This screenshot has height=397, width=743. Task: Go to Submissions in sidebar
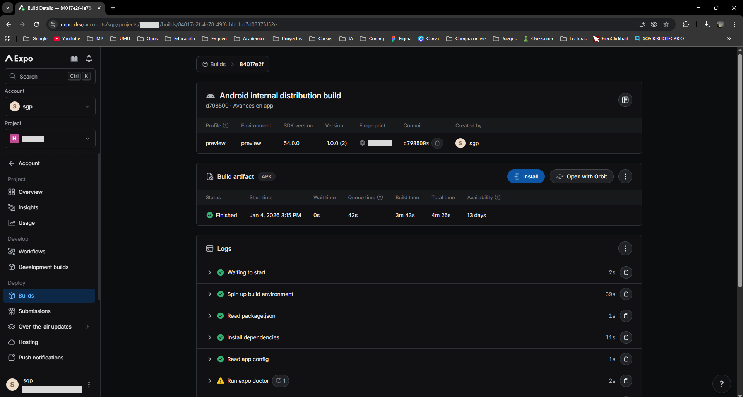(34, 311)
